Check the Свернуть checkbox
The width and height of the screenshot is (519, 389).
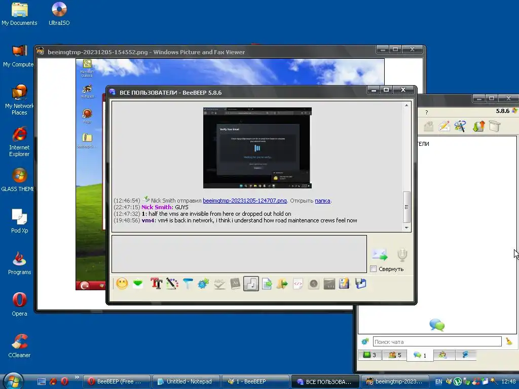tap(374, 269)
